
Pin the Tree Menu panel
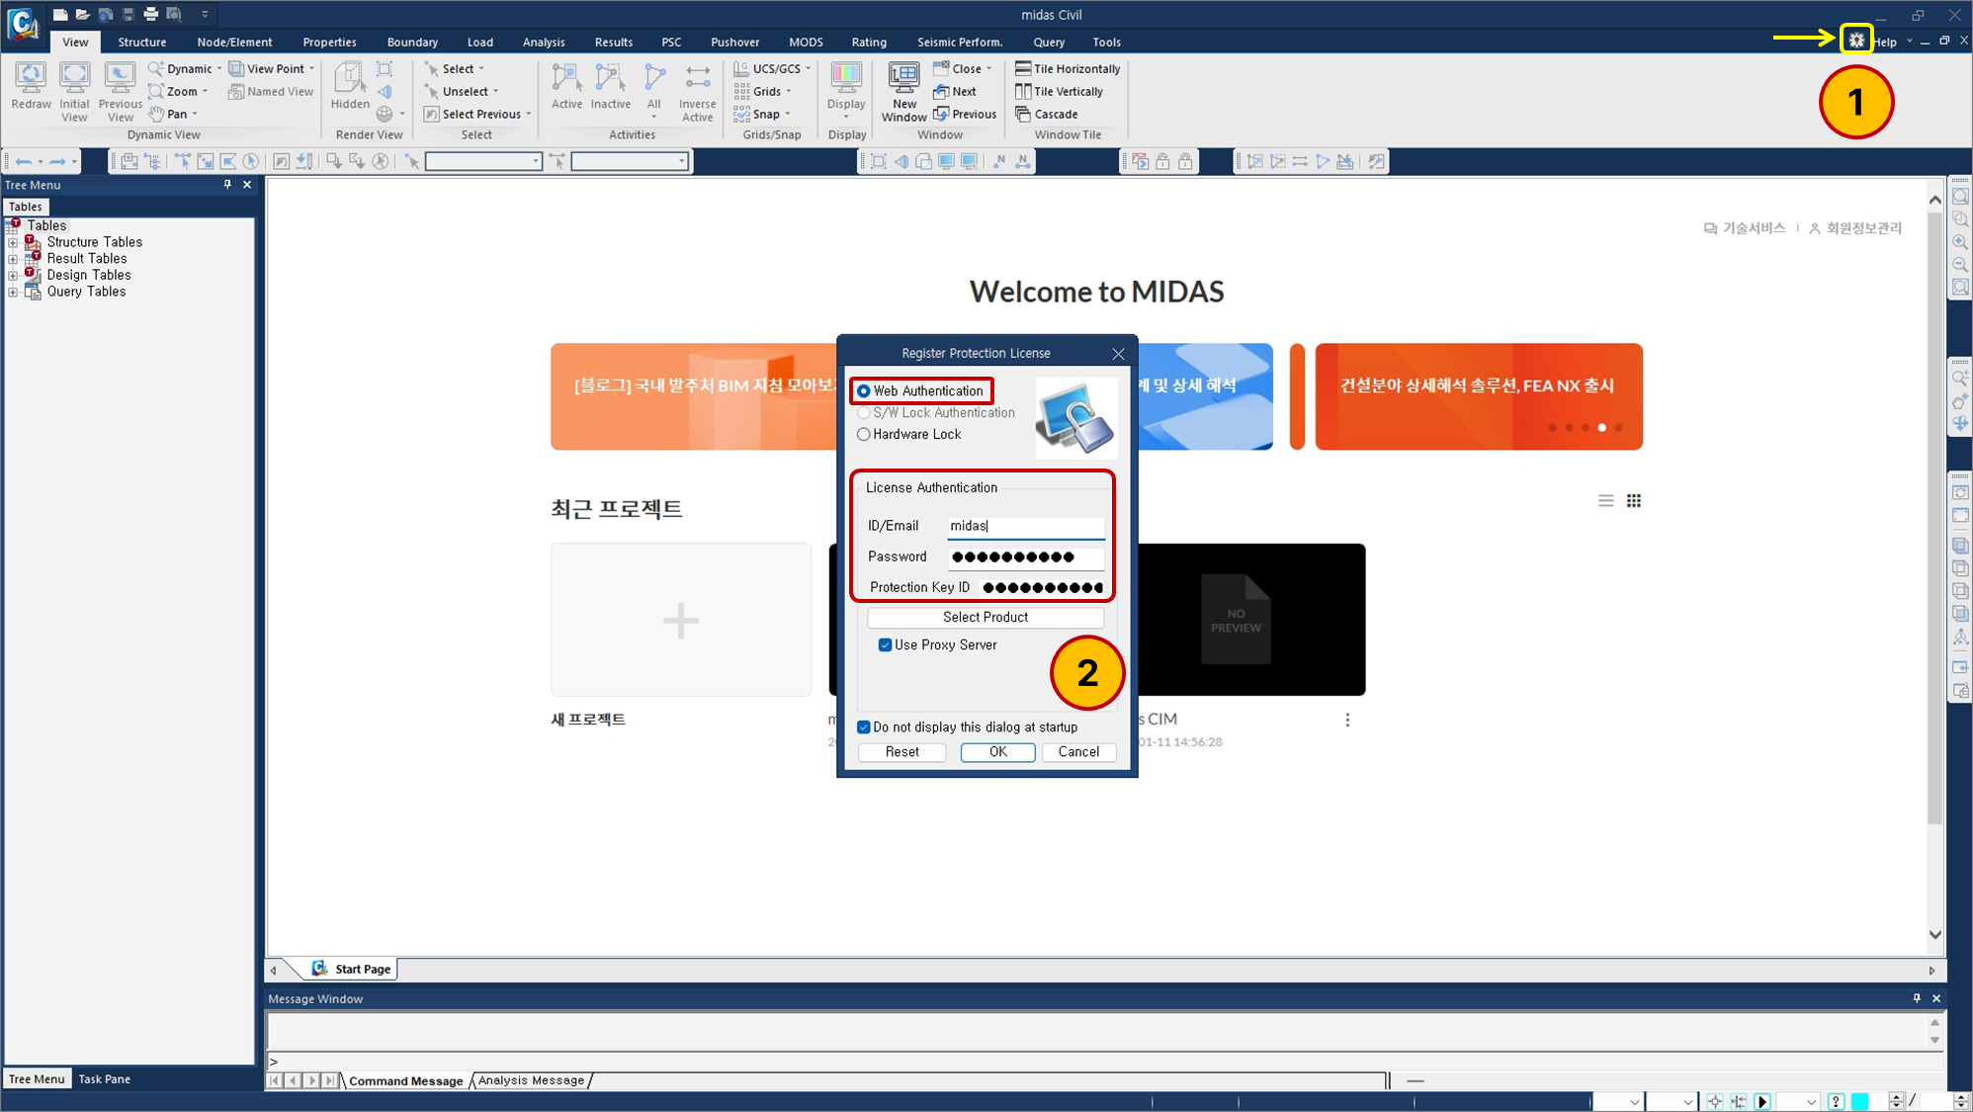point(227,185)
